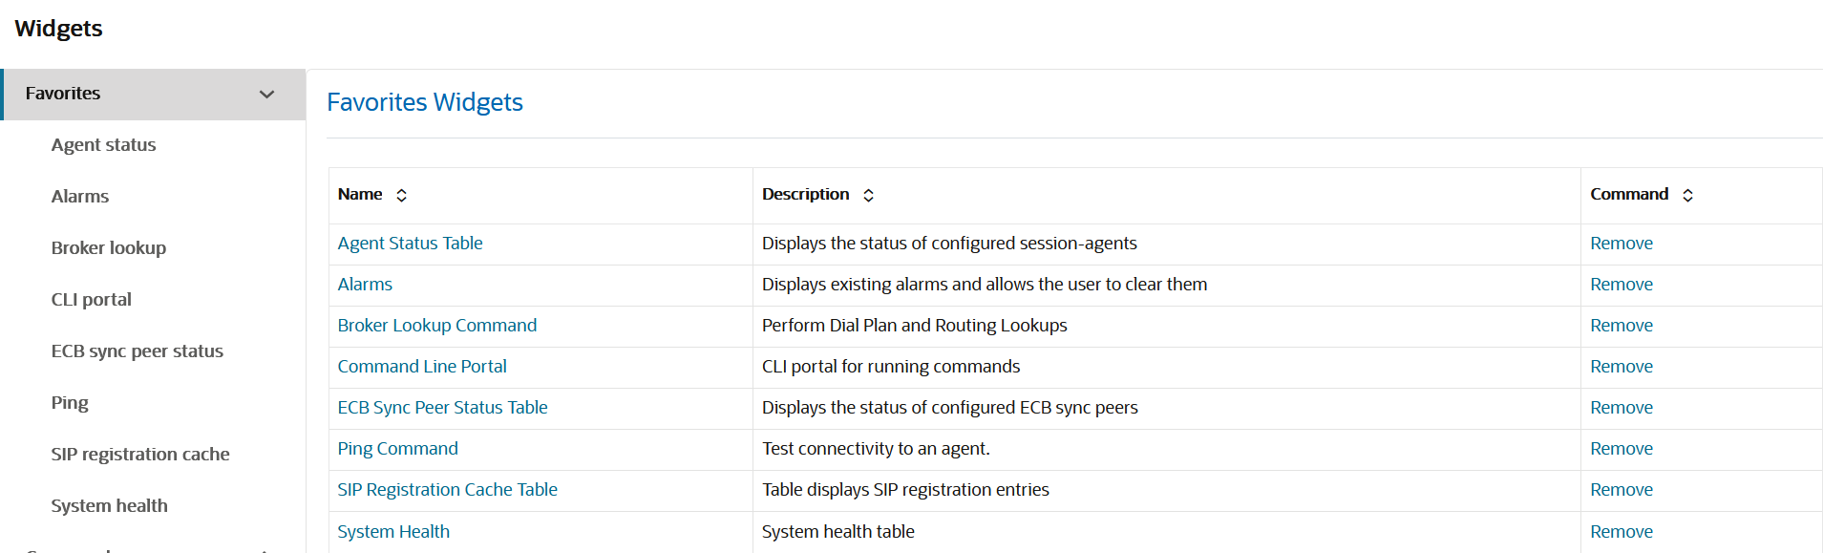Open Ping from the sidebar

tap(69, 402)
